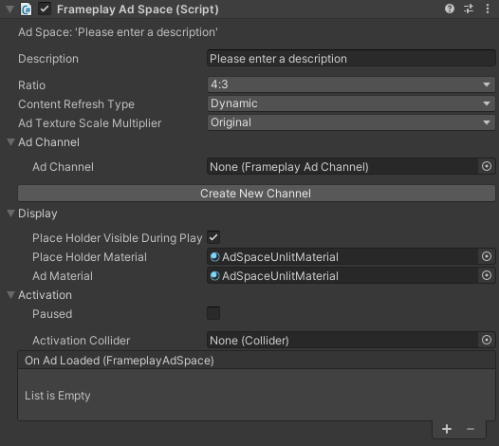Enable the Paused checkbox

click(213, 313)
